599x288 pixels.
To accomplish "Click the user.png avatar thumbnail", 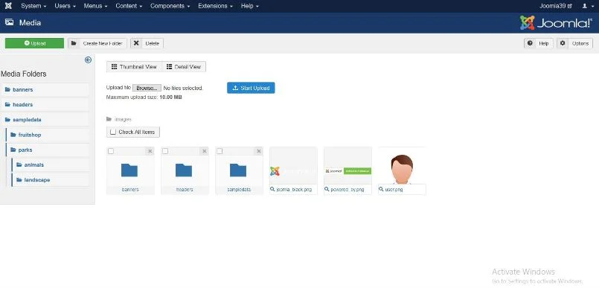I will point(402,166).
